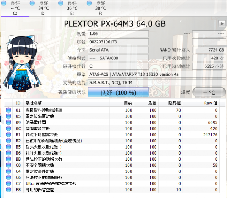
Task: Click the anime character mascot image
Action: click(22, 64)
